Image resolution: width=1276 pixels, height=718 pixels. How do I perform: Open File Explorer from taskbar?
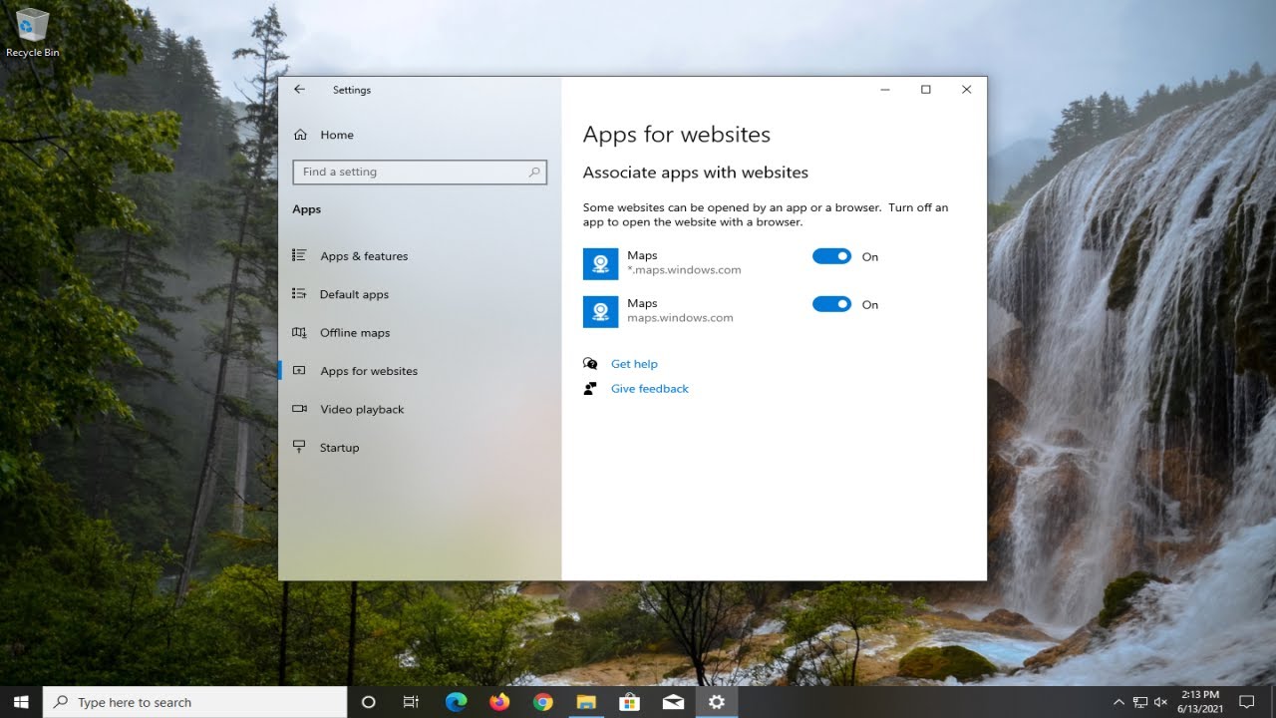click(x=586, y=702)
